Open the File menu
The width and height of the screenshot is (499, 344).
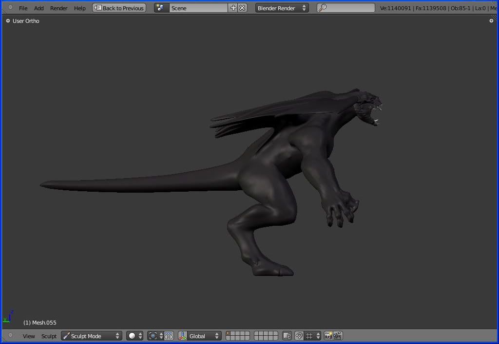[x=23, y=8]
